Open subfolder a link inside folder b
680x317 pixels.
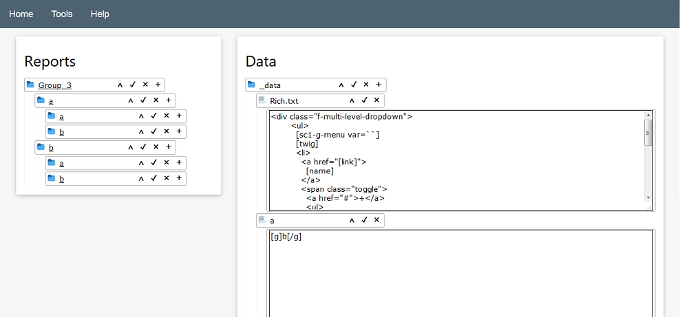click(x=61, y=163)
